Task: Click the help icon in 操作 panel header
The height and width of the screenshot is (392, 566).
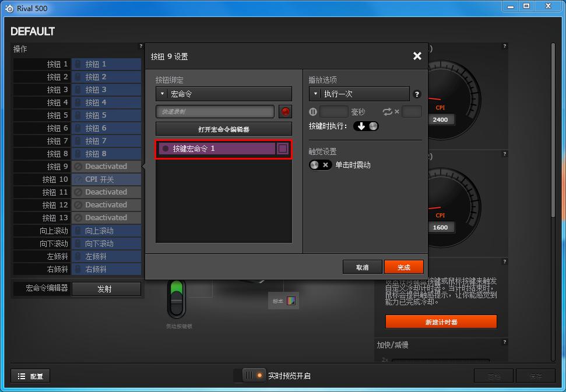Action: 140,46
